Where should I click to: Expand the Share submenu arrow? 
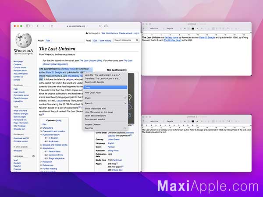pyautogui.click(x=125, y=98)
